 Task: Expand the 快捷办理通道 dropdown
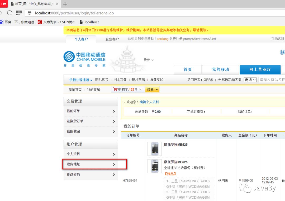(81, 80)
